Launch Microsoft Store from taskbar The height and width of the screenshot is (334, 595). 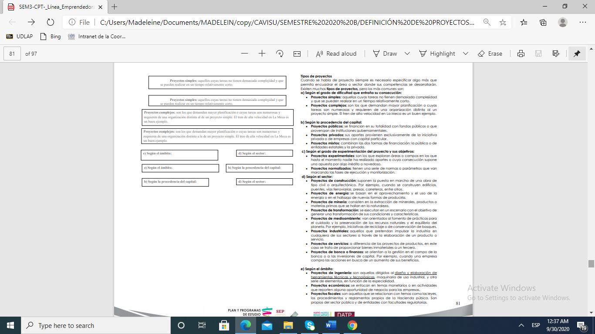tap(224, 325)
